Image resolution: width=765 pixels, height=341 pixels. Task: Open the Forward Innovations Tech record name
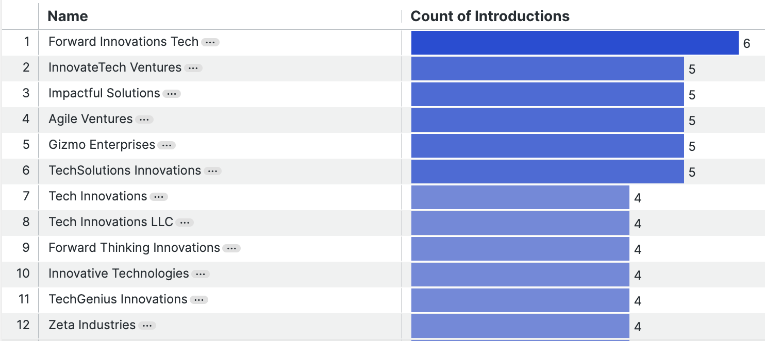[123, 42]
